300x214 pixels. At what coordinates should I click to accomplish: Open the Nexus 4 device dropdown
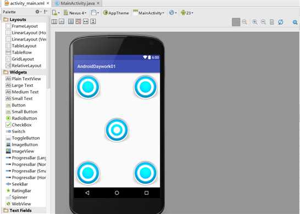[x=75, y=13]
